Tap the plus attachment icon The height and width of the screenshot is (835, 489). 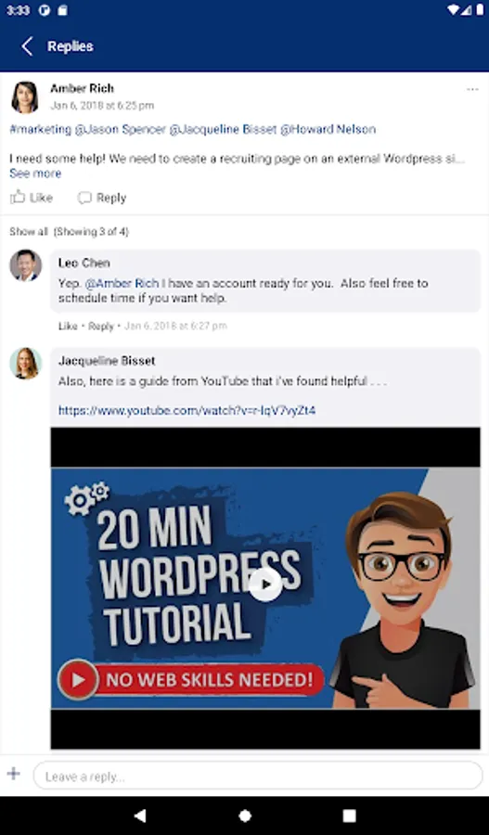(14, 774)
